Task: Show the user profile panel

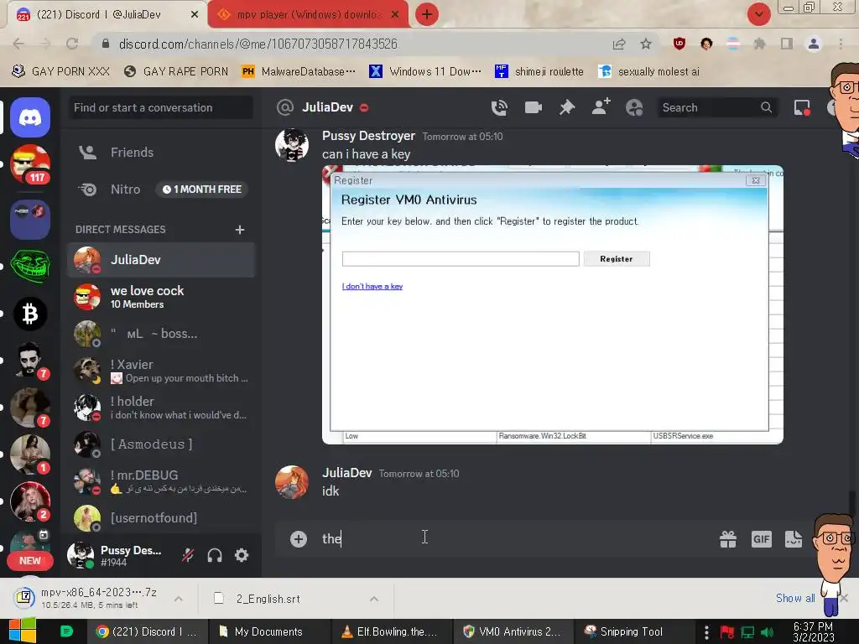Action: click(634, 107)
